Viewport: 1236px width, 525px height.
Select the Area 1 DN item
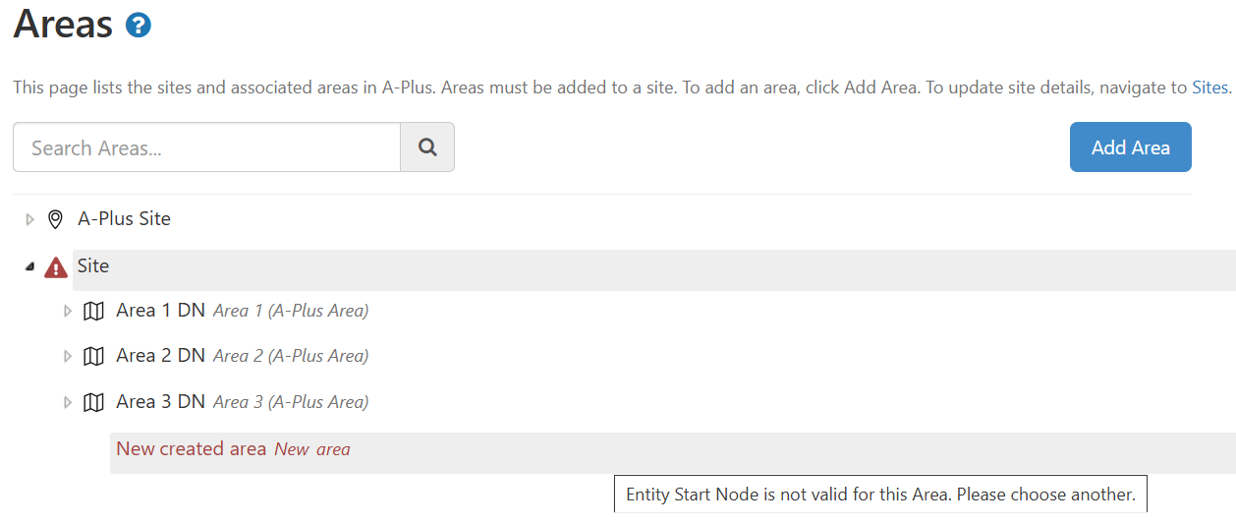pyautogui.click(x=160, y=311)
